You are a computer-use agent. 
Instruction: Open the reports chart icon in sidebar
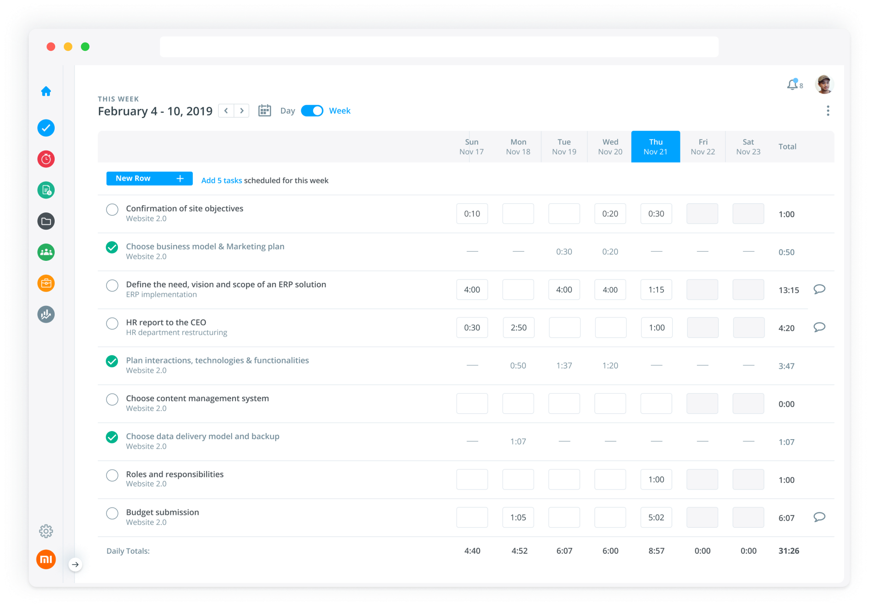(x=46, y=315)
